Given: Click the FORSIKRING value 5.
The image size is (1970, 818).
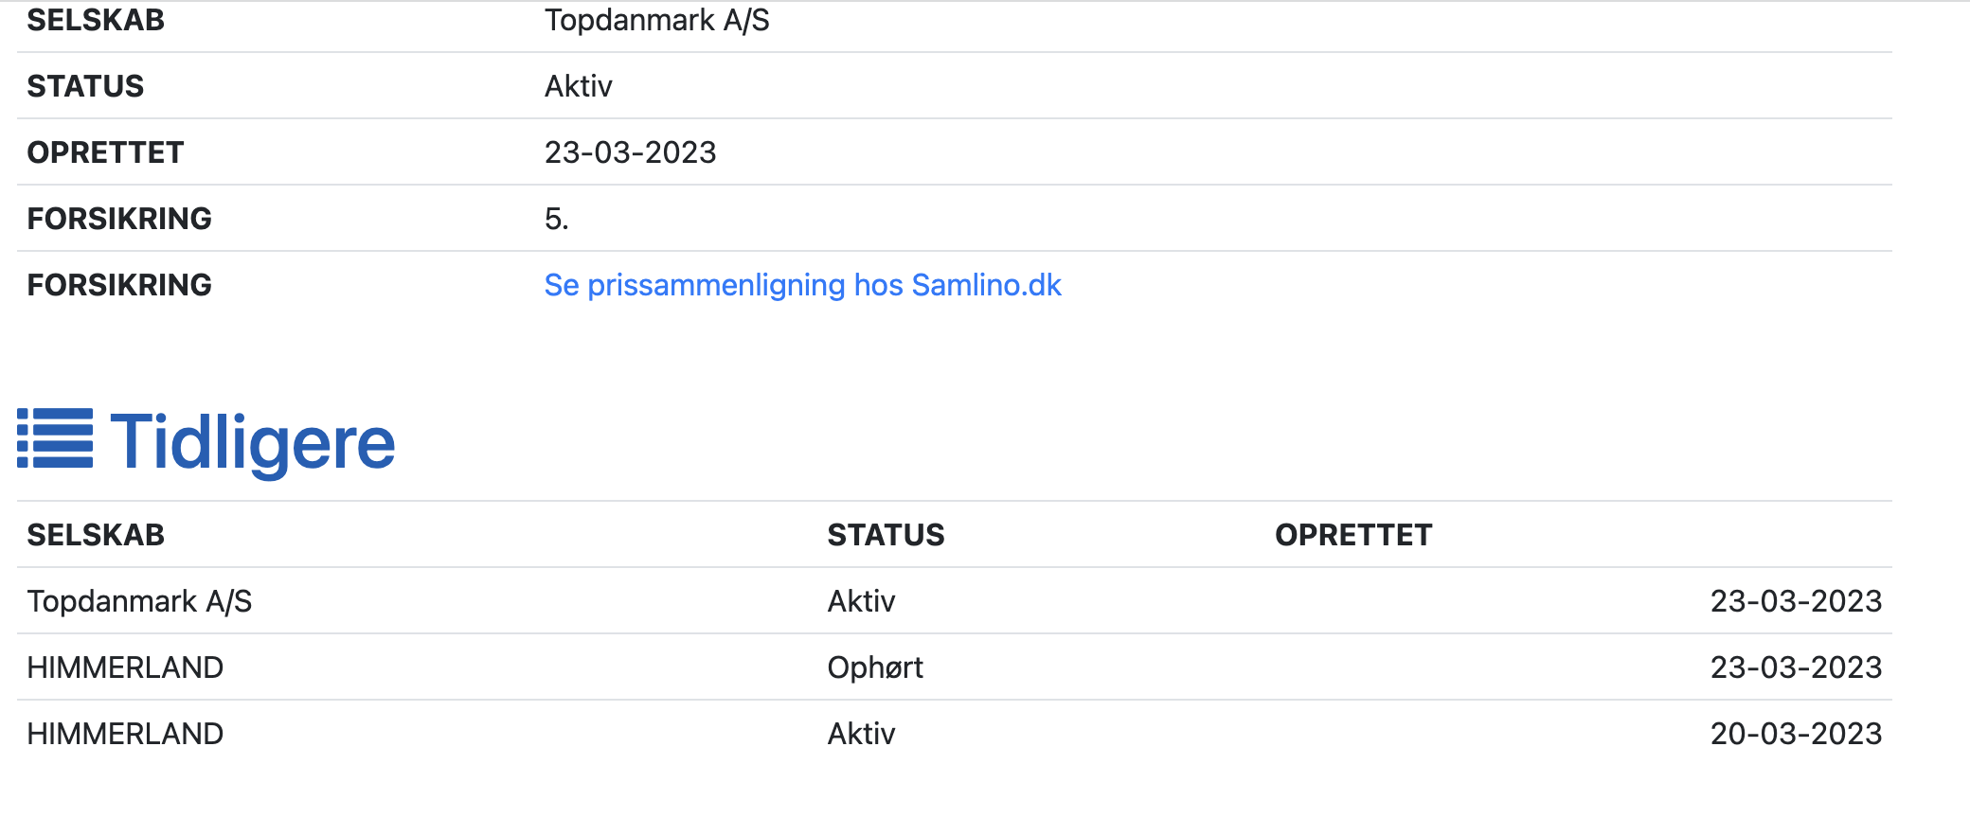Looking at the screenshot, I should click(x=556, y=219).
